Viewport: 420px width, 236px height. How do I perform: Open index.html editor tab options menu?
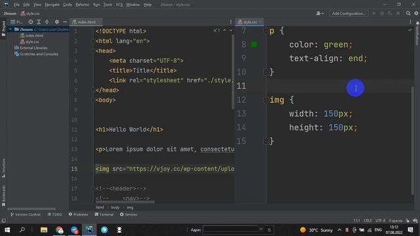pyautogui.click(x=230, y=22)
